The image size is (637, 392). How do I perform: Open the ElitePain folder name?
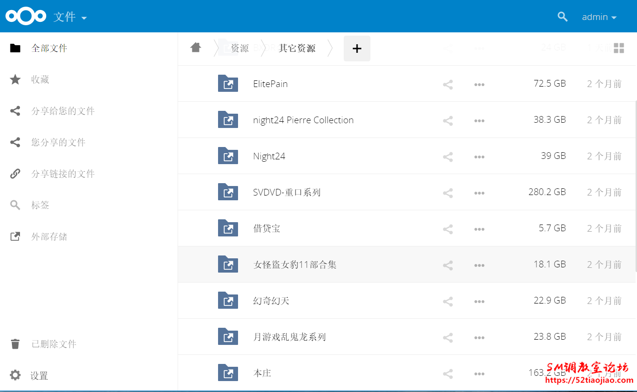[270, 84]
